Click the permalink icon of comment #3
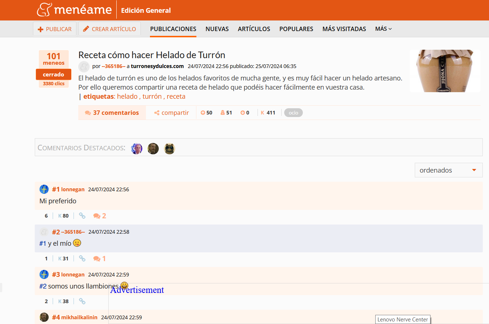 [82, 301]
